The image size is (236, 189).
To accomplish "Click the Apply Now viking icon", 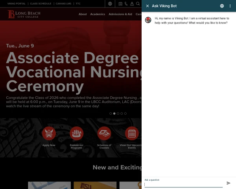I will pyautogui.click(x=49, y=133).
